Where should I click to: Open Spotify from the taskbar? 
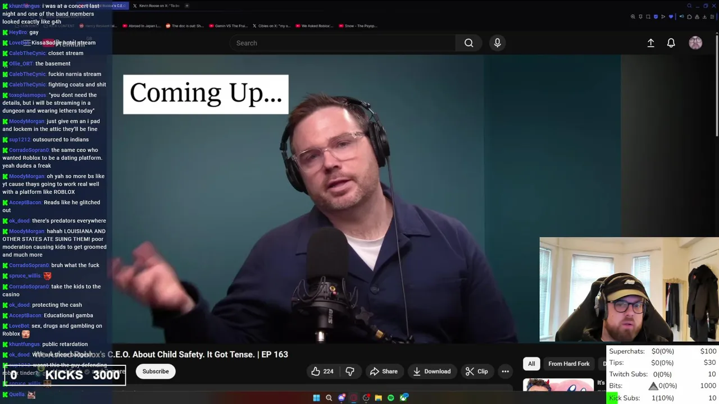[x=391, y=398]
